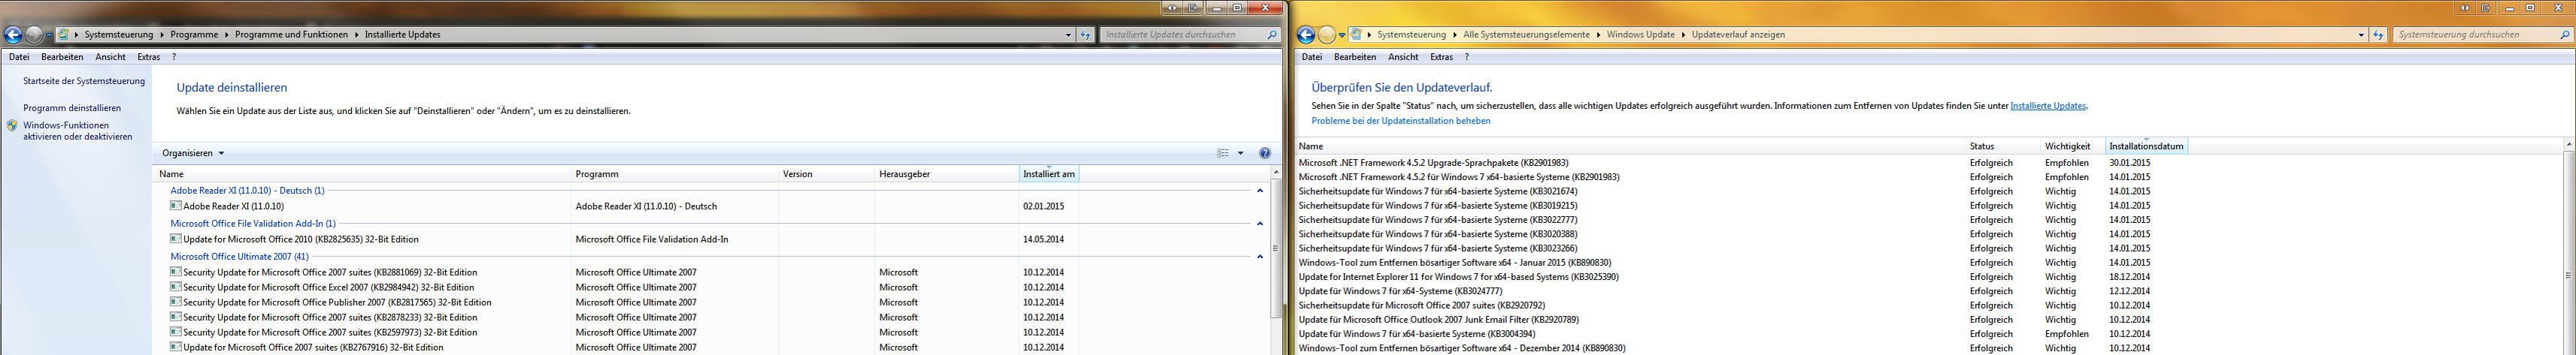This screenshot has width=2576, height=355.
Task: Click icon of Publisher KB2817565 update row
Action: coord(176,301)
